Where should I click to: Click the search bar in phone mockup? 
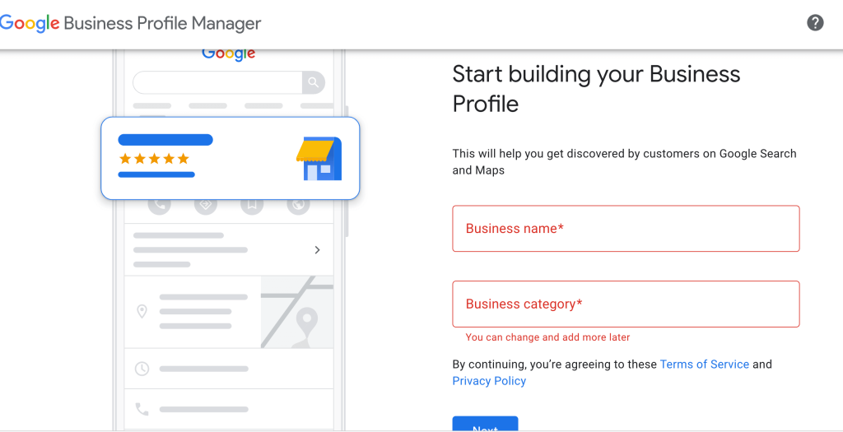click(x=218, y=82)
